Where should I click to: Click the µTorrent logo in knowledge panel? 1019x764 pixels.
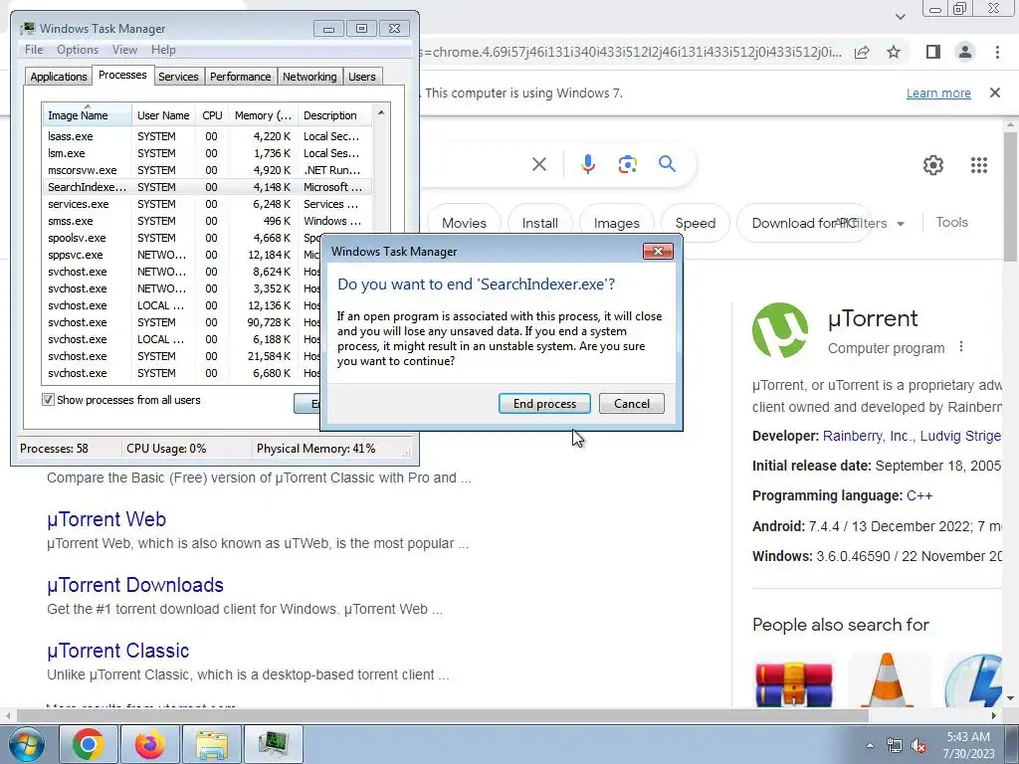pos(780,329)
